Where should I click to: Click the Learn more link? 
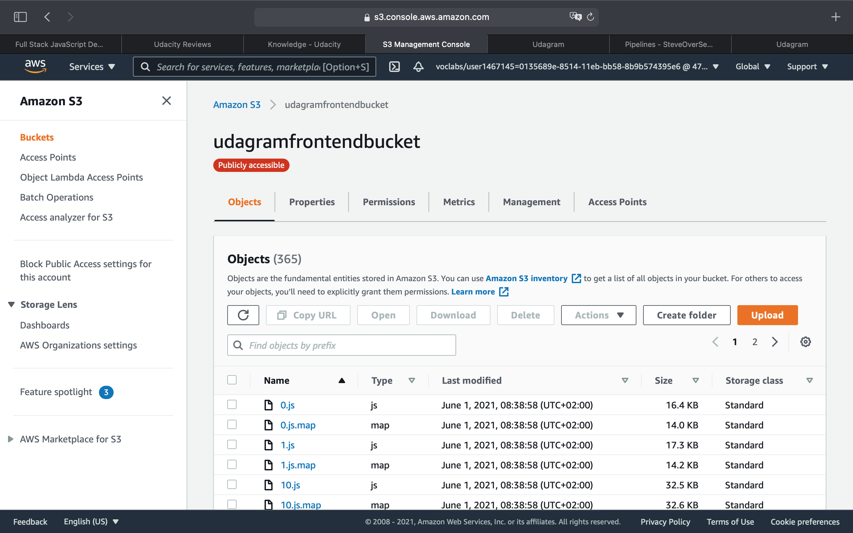[x=473, y=291]
